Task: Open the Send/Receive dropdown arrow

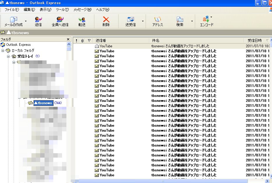Action: coord(143,21)
